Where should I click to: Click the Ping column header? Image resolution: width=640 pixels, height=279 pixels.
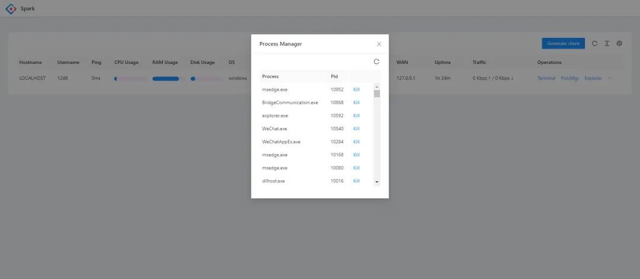pos(97,62)
